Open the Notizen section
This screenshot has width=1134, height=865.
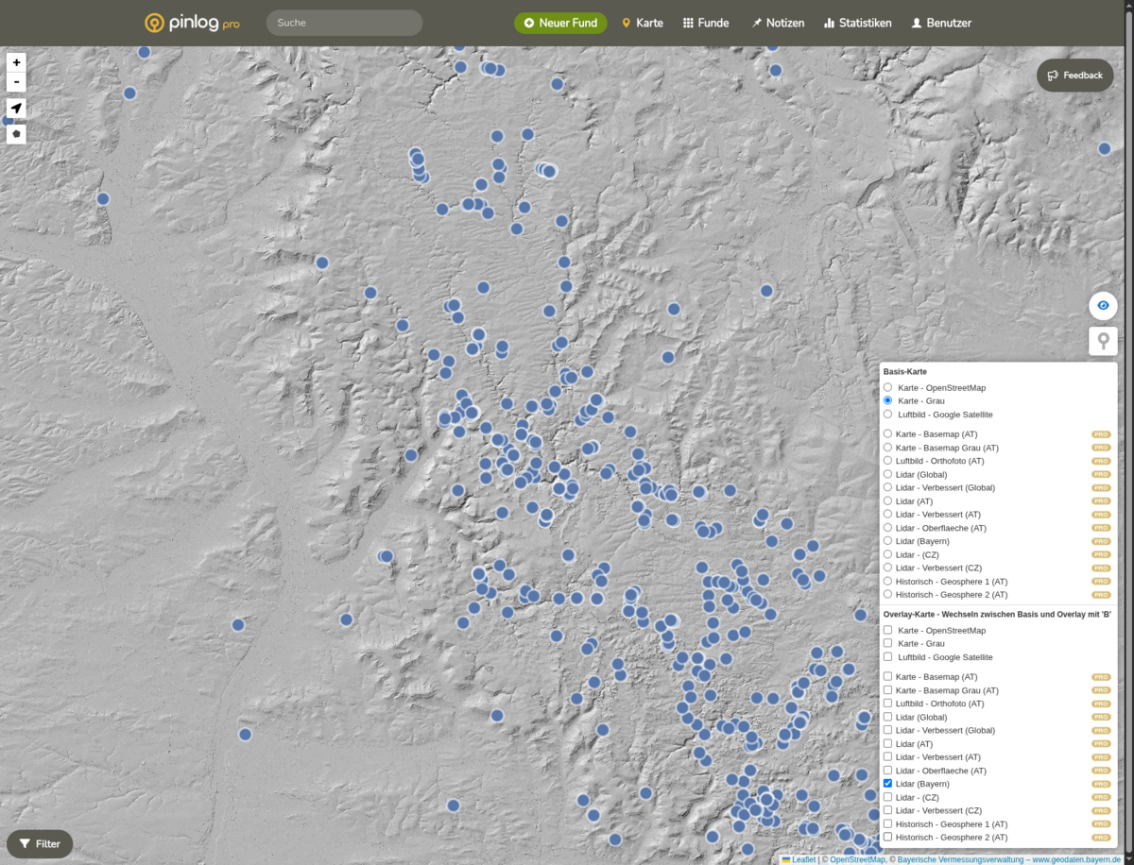[777, 23]
